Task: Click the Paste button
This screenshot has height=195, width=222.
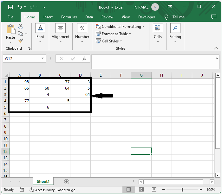Action: pos(10,32)
